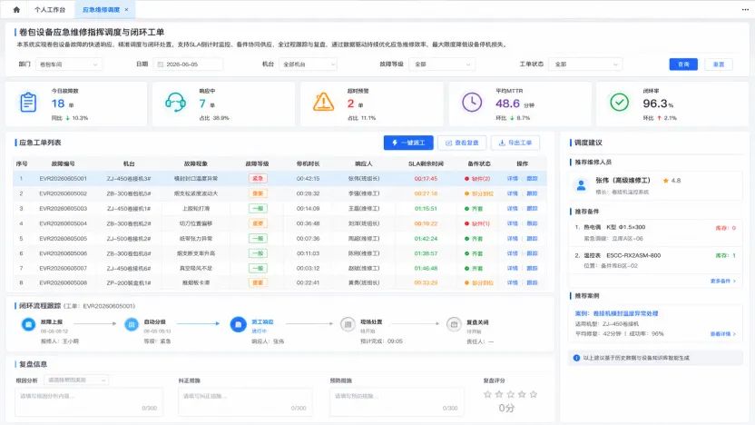The height and width of the screenshot is (425, 755).
Task: Click the blue 查询 button
Action: (683, 64)
